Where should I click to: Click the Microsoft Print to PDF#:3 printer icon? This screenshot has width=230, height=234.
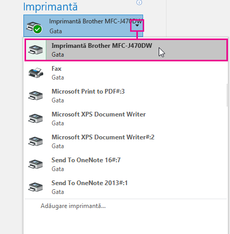[35, 96]
